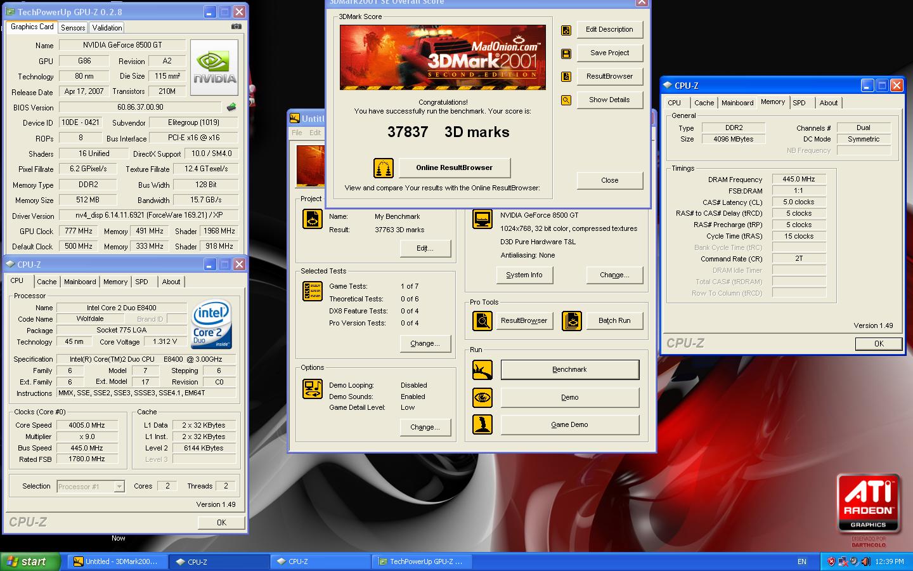Switch to the Sensors tab in GPU-Z
The height and width of the screenshot is (571, 913).
click(73, 28)
